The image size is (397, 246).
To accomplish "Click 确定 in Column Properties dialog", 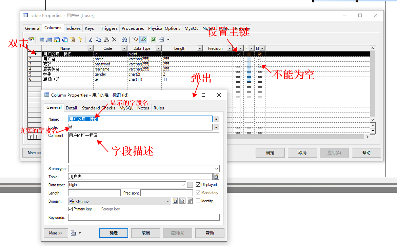I will click(114, 233).
